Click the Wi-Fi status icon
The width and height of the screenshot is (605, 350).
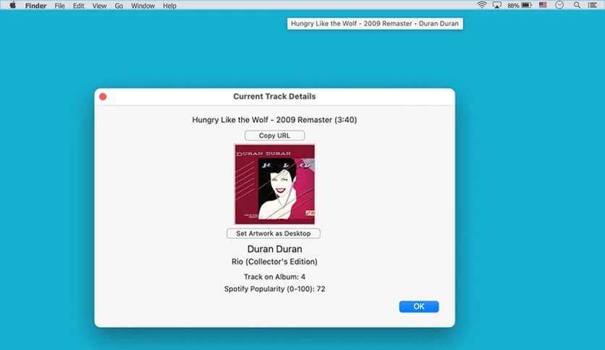click(x=481, y=5)
